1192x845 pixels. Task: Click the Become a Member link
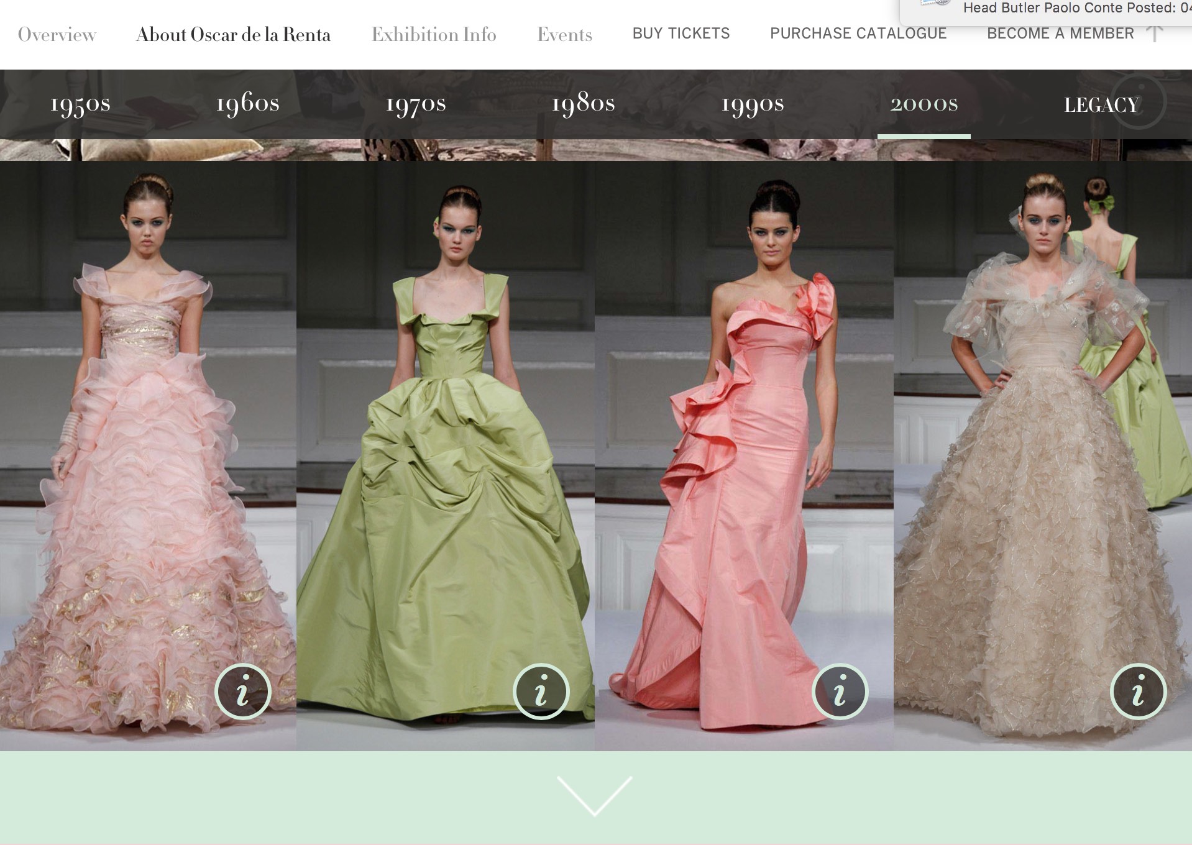(x=1060, y=34)
